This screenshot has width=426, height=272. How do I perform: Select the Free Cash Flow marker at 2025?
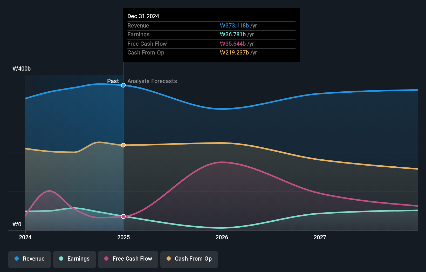(x=123, y=216)
